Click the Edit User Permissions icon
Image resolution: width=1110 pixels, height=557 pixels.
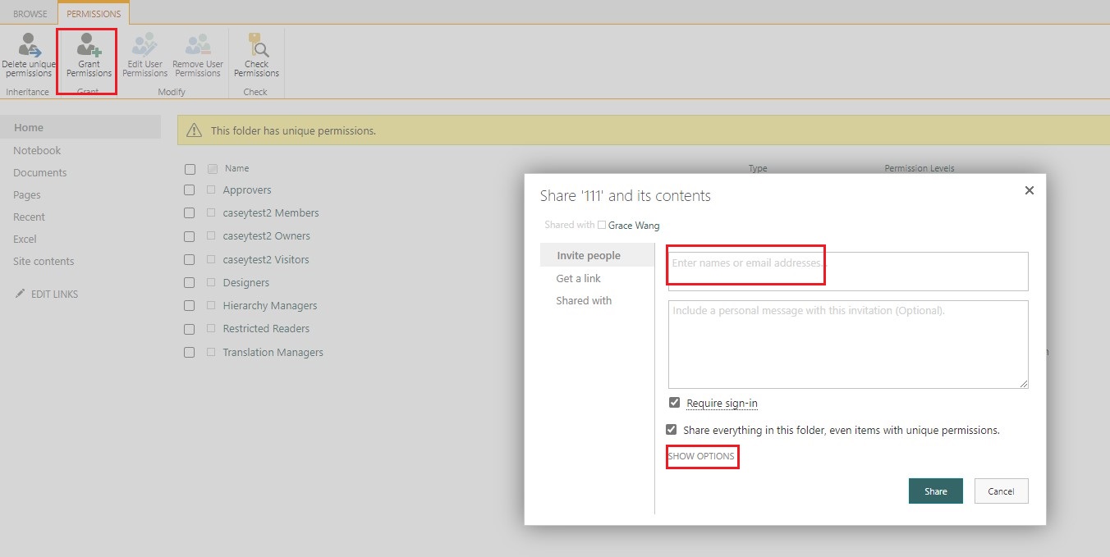144,44
